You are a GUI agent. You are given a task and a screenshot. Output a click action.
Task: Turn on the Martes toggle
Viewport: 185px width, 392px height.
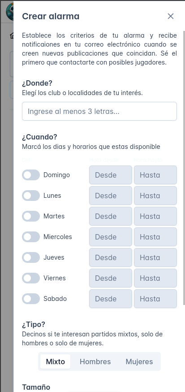[x=31, y=216]
